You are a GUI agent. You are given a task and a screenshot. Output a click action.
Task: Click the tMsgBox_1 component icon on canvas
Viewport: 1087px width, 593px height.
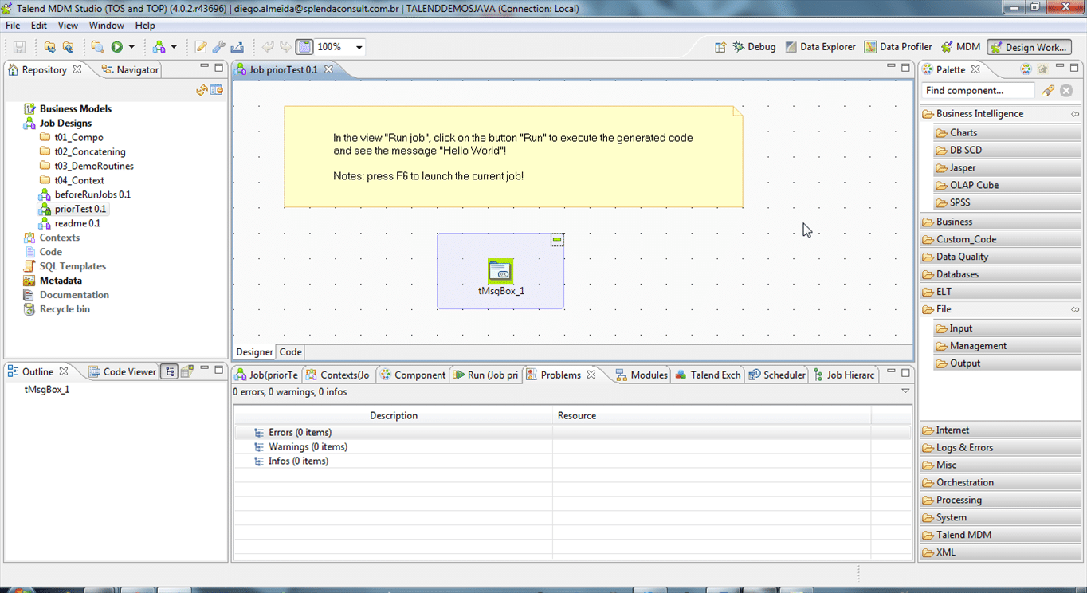tap(500, 271)
